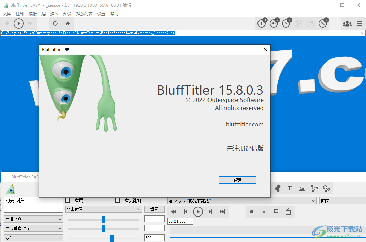Click the greyed-out node graph icon
366x242 pixels.
coord(298,23)
